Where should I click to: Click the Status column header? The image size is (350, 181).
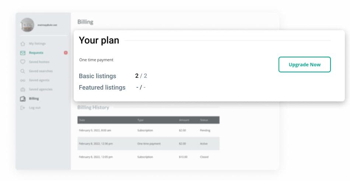pos(204,120)
